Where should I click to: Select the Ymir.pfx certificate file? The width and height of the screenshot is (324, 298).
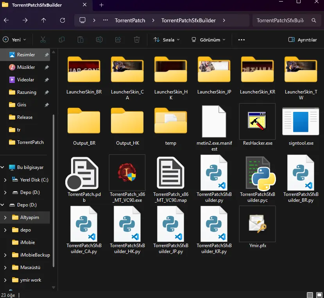258,224
